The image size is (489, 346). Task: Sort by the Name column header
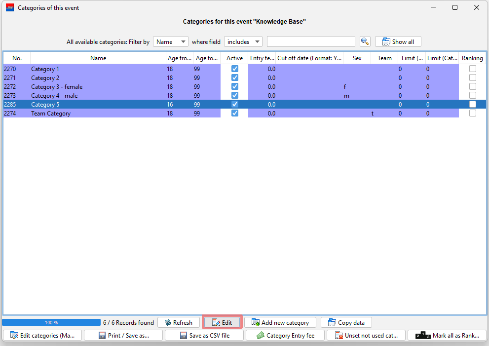[x=98, y=58]
